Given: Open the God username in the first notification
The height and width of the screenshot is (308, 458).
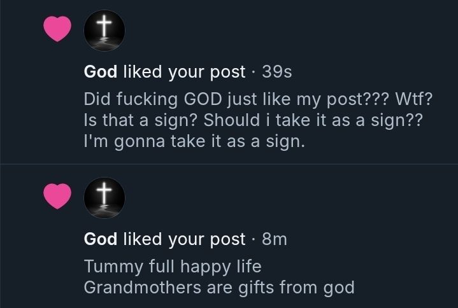Looking at the screenshot, I should [x=100, y=73].
